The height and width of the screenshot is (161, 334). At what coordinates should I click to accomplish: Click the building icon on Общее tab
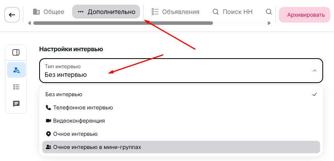click(36, 12)
